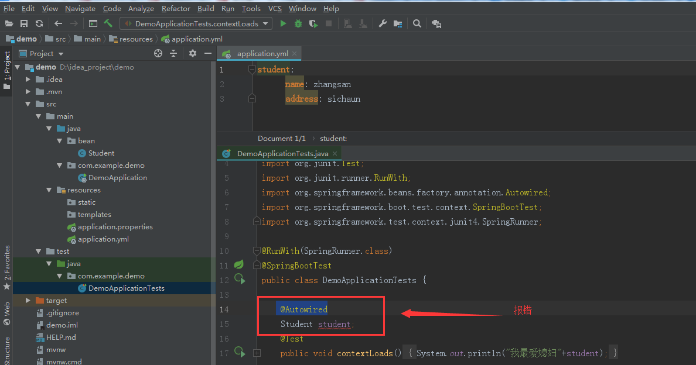The image size is (696, 365).
Task: Open the Web side tool window
Action: [x=6, y=314]
